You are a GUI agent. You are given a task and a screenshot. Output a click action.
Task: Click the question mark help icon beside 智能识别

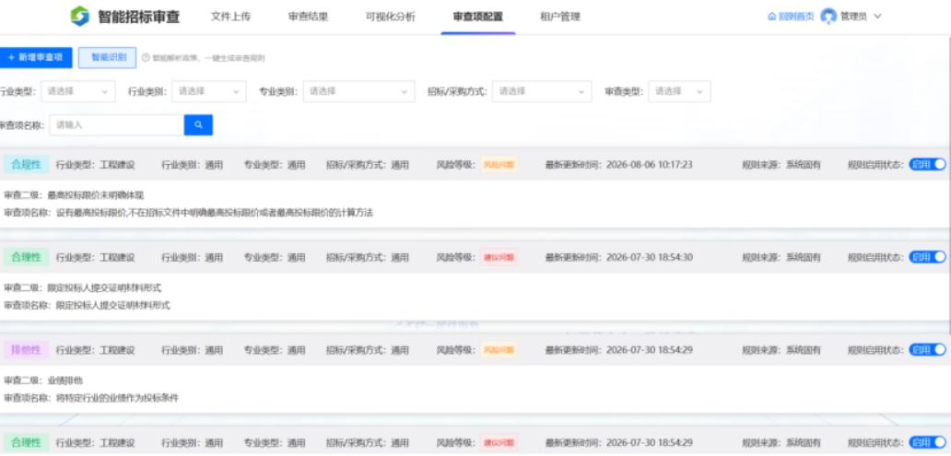146,58
